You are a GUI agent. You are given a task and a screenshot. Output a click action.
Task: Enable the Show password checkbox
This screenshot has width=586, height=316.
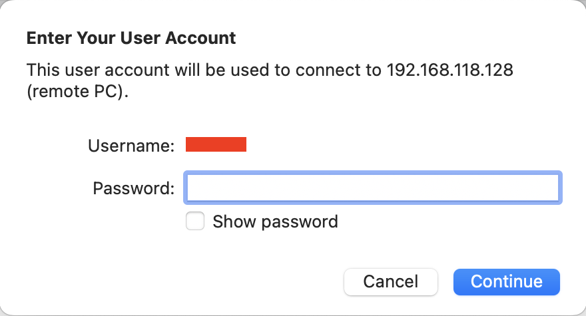(x=195, y=222)
